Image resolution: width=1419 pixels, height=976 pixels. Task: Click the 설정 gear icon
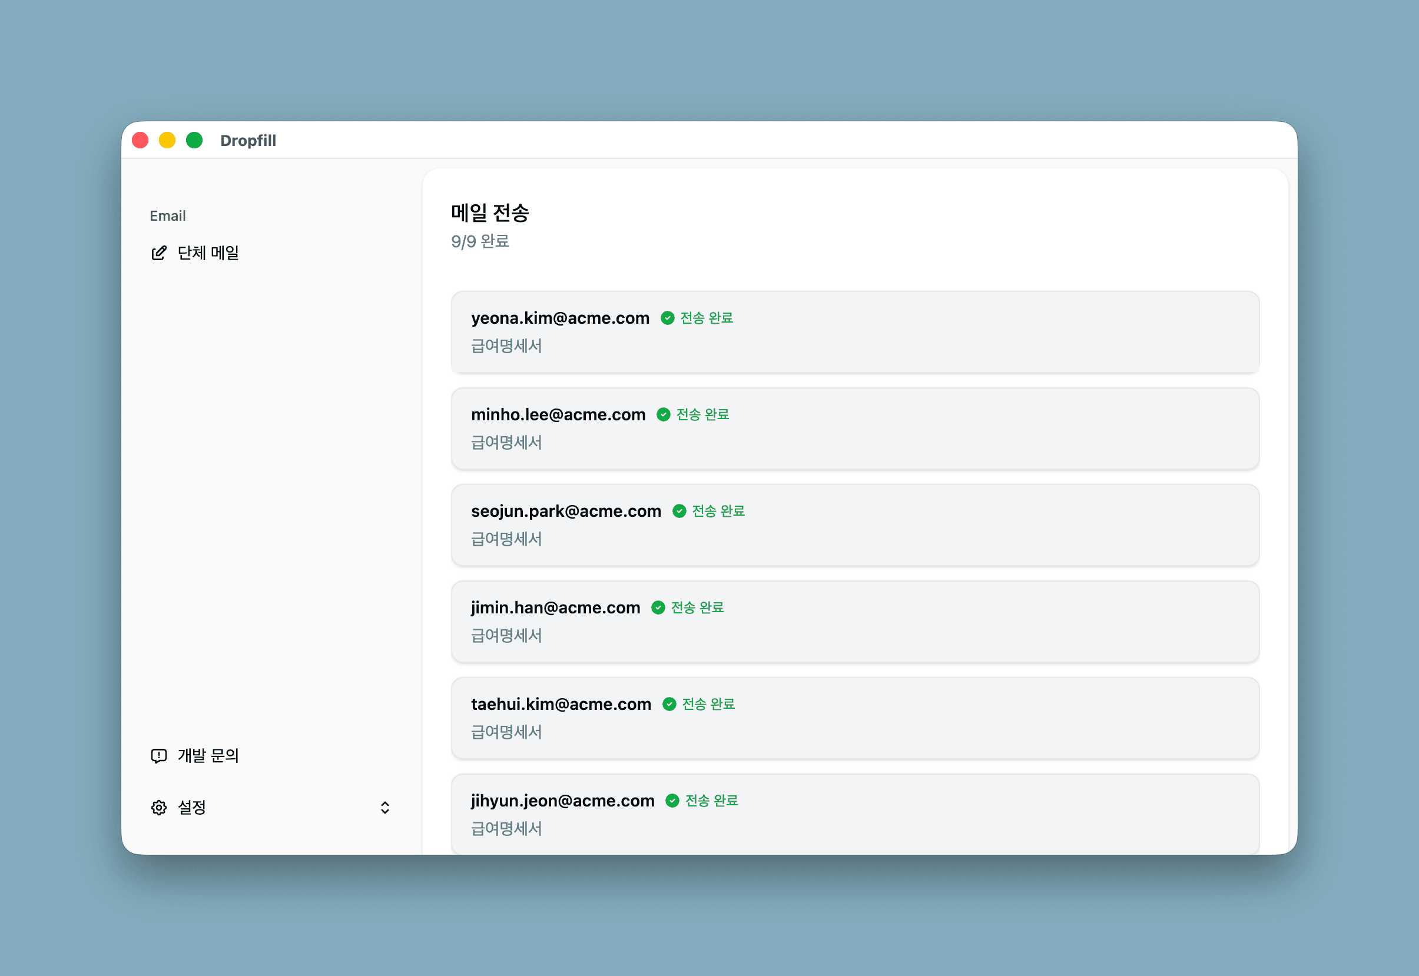159,808
